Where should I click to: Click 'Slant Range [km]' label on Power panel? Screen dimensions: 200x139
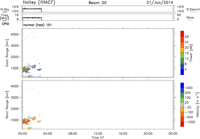pyautogui.click(x=7, y=53)
